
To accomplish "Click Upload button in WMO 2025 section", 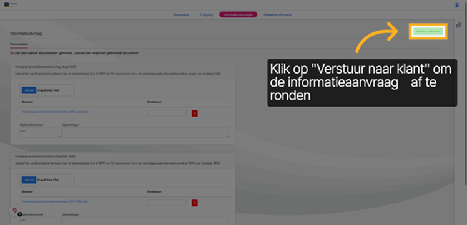I will [29, 180].
